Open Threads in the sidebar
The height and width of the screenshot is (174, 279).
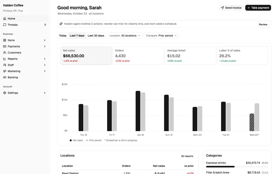point(24,25)
